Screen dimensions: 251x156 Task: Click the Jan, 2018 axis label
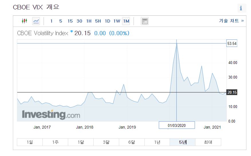85,127
